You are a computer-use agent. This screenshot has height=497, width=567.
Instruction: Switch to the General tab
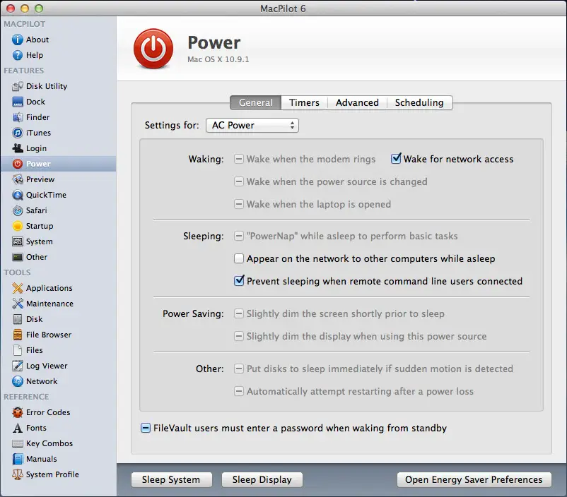coord(256,102)
